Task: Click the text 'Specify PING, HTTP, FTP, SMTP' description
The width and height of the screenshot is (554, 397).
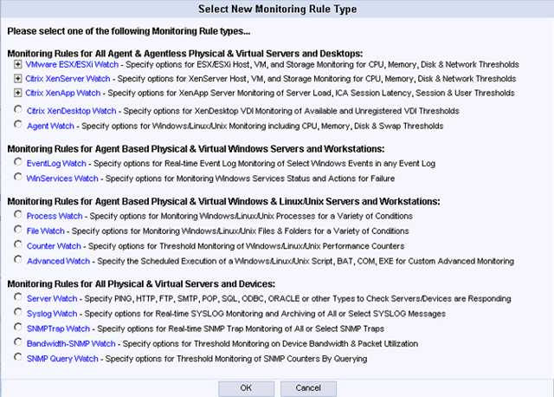Action: [x=142, y=299]
